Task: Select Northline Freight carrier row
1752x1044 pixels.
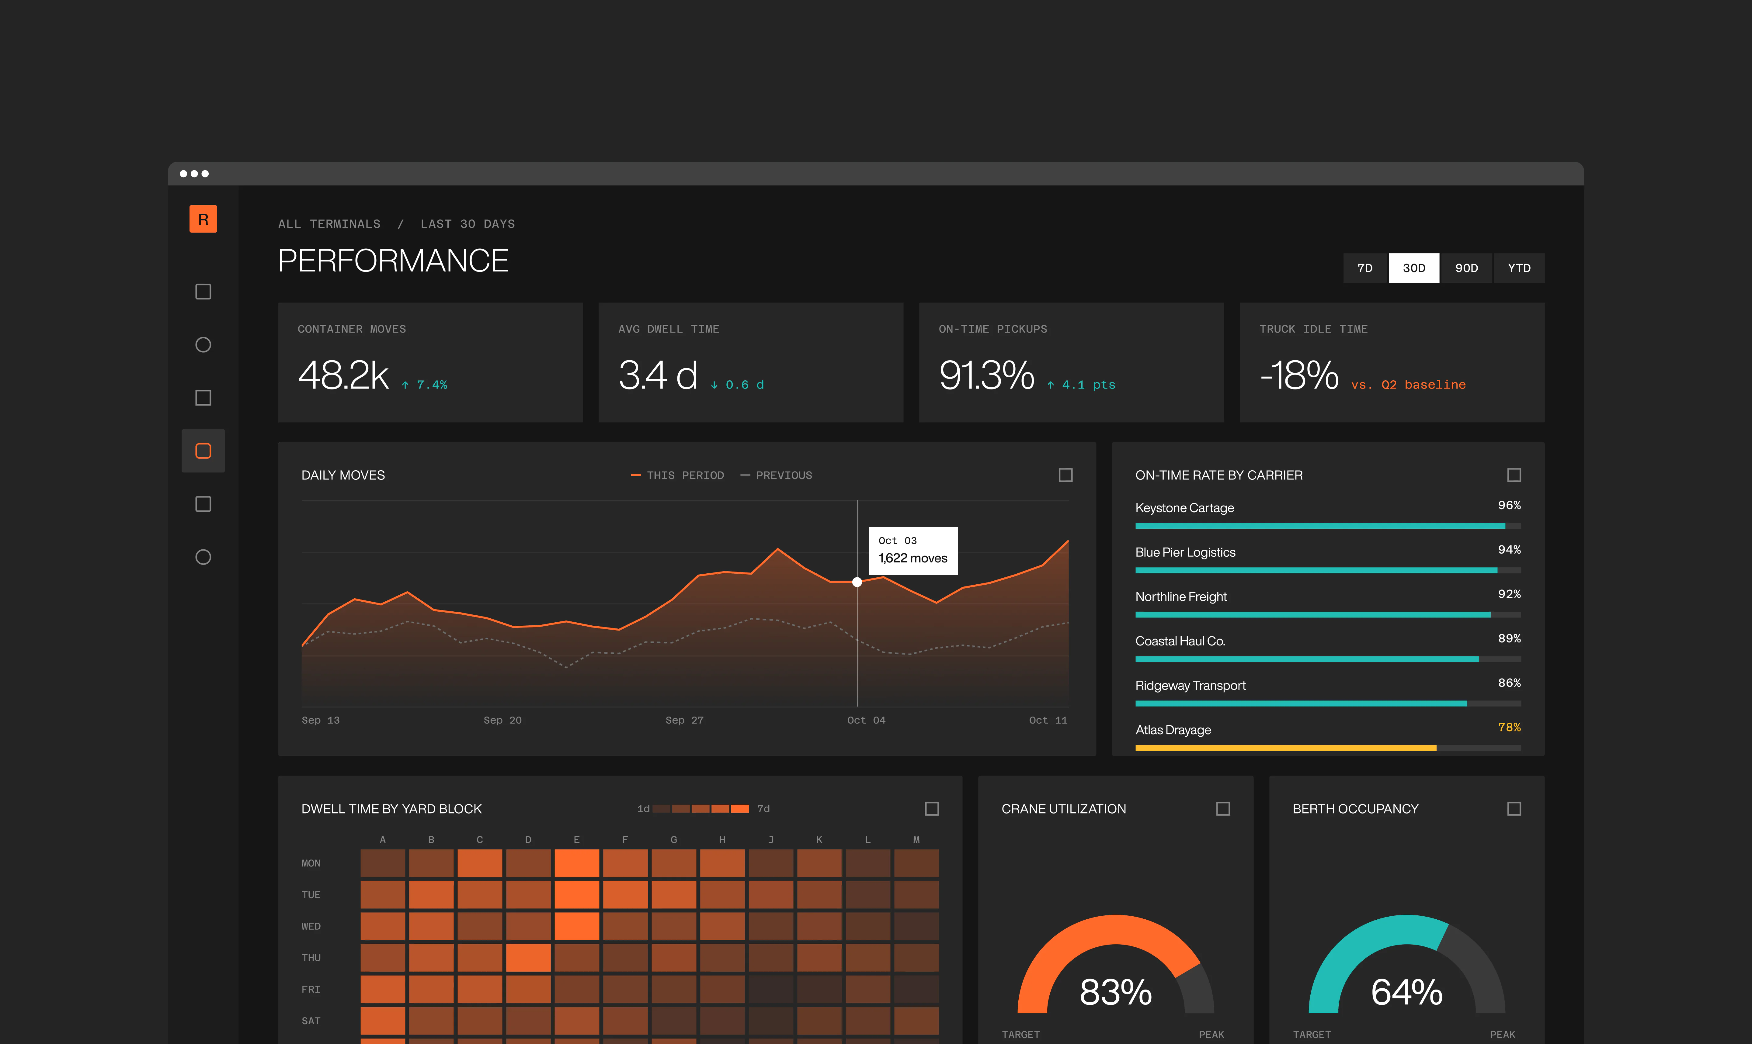Action: coord(1328,603)
